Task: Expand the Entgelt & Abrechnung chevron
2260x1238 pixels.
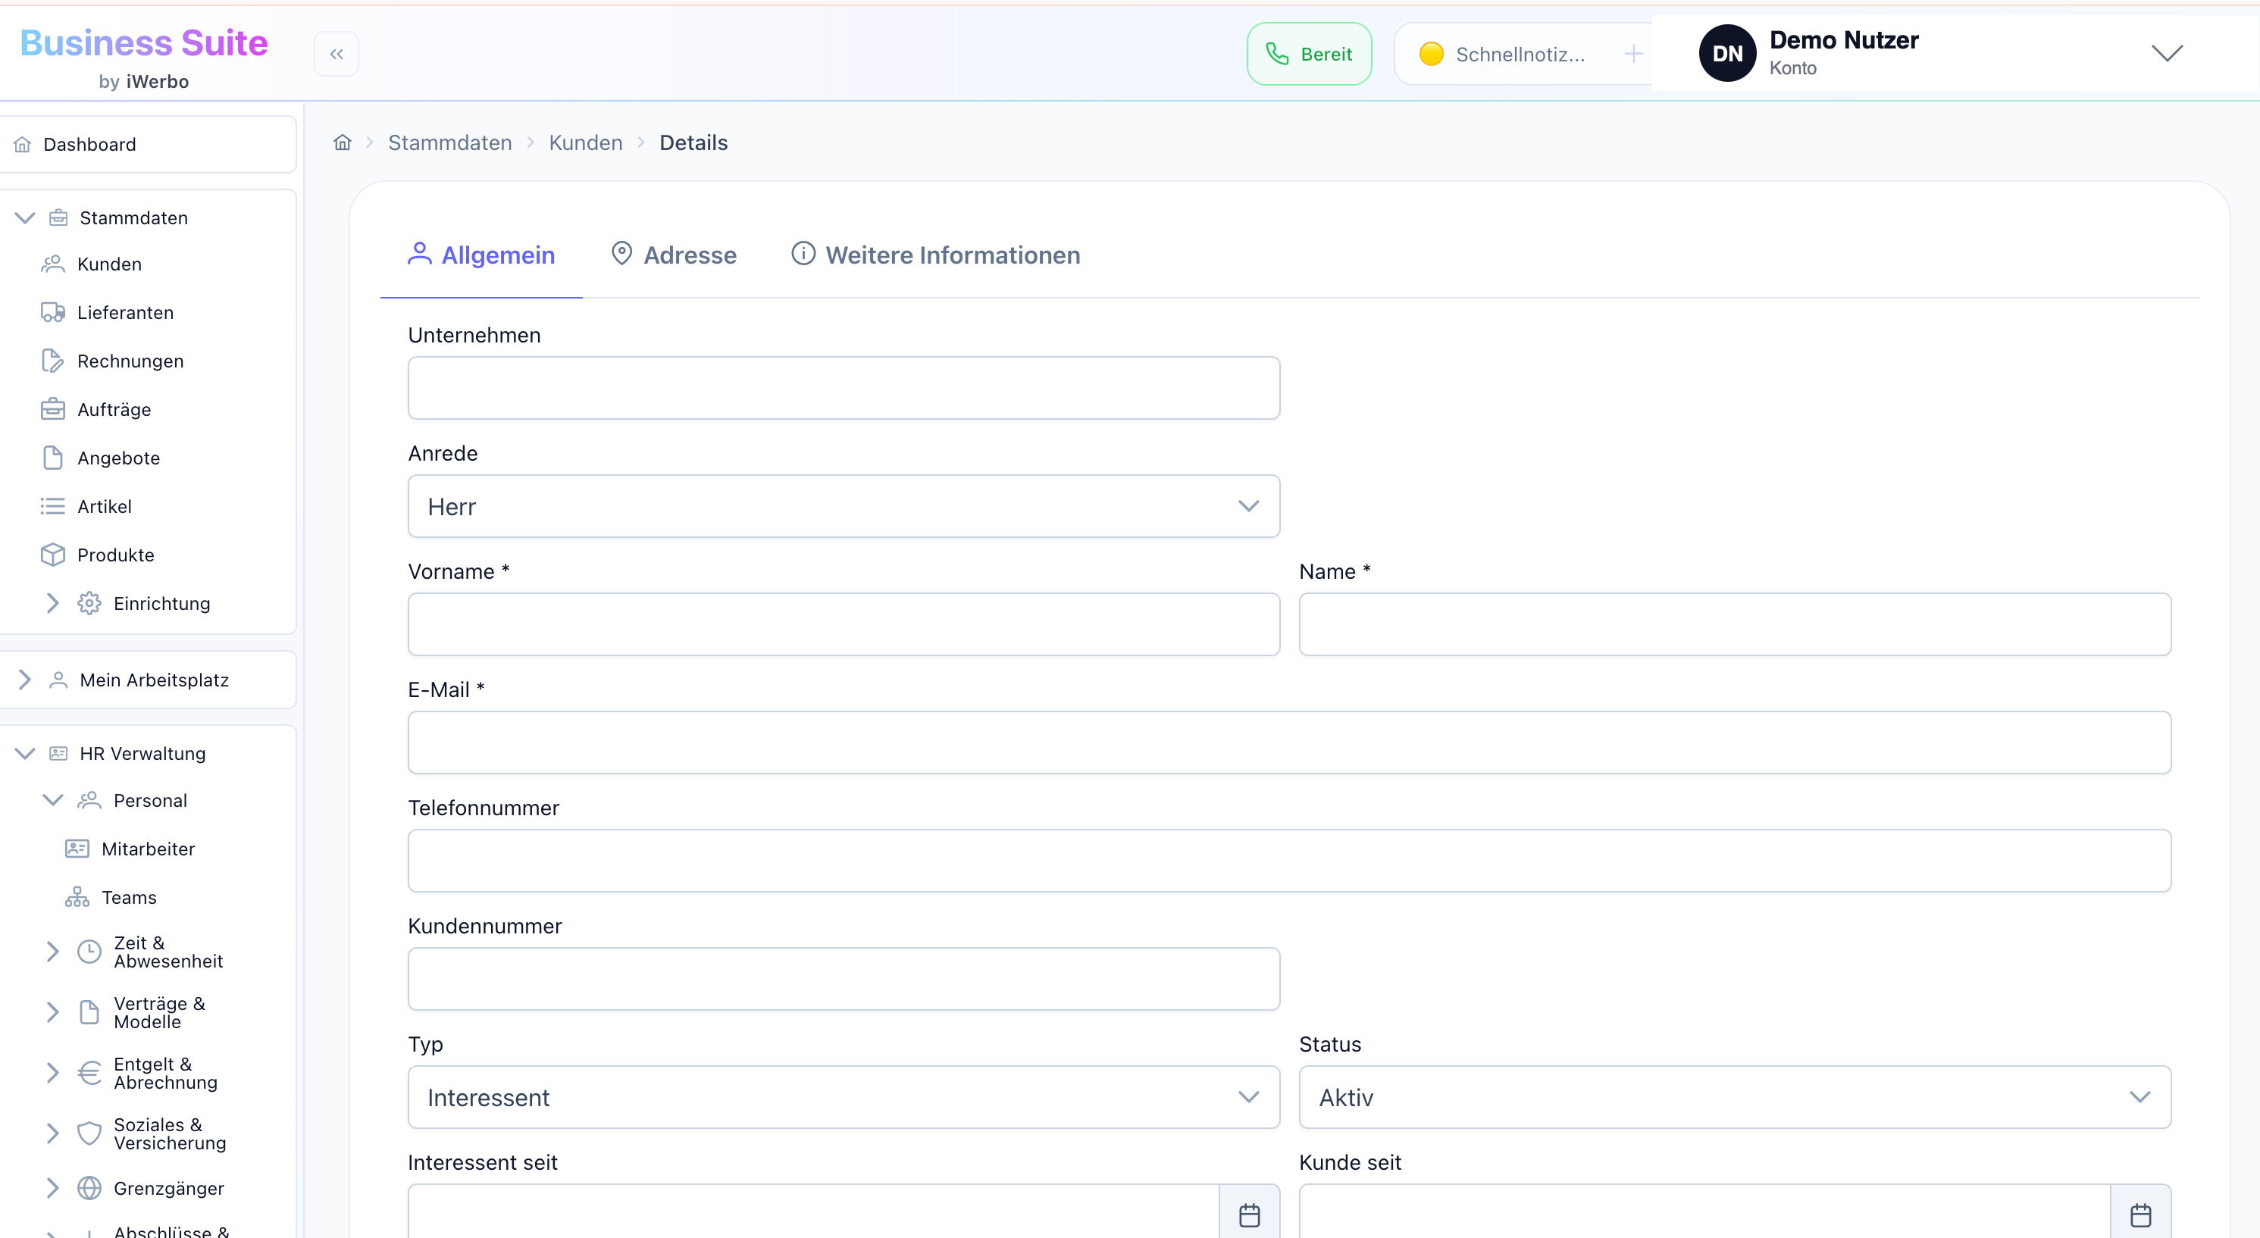Action: pyautogui.click(x=52, y=1072)
